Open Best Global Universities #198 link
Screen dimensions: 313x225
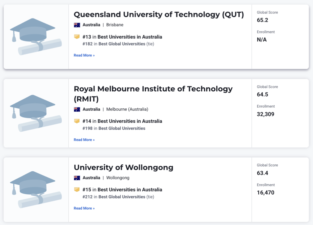[122, 128]
